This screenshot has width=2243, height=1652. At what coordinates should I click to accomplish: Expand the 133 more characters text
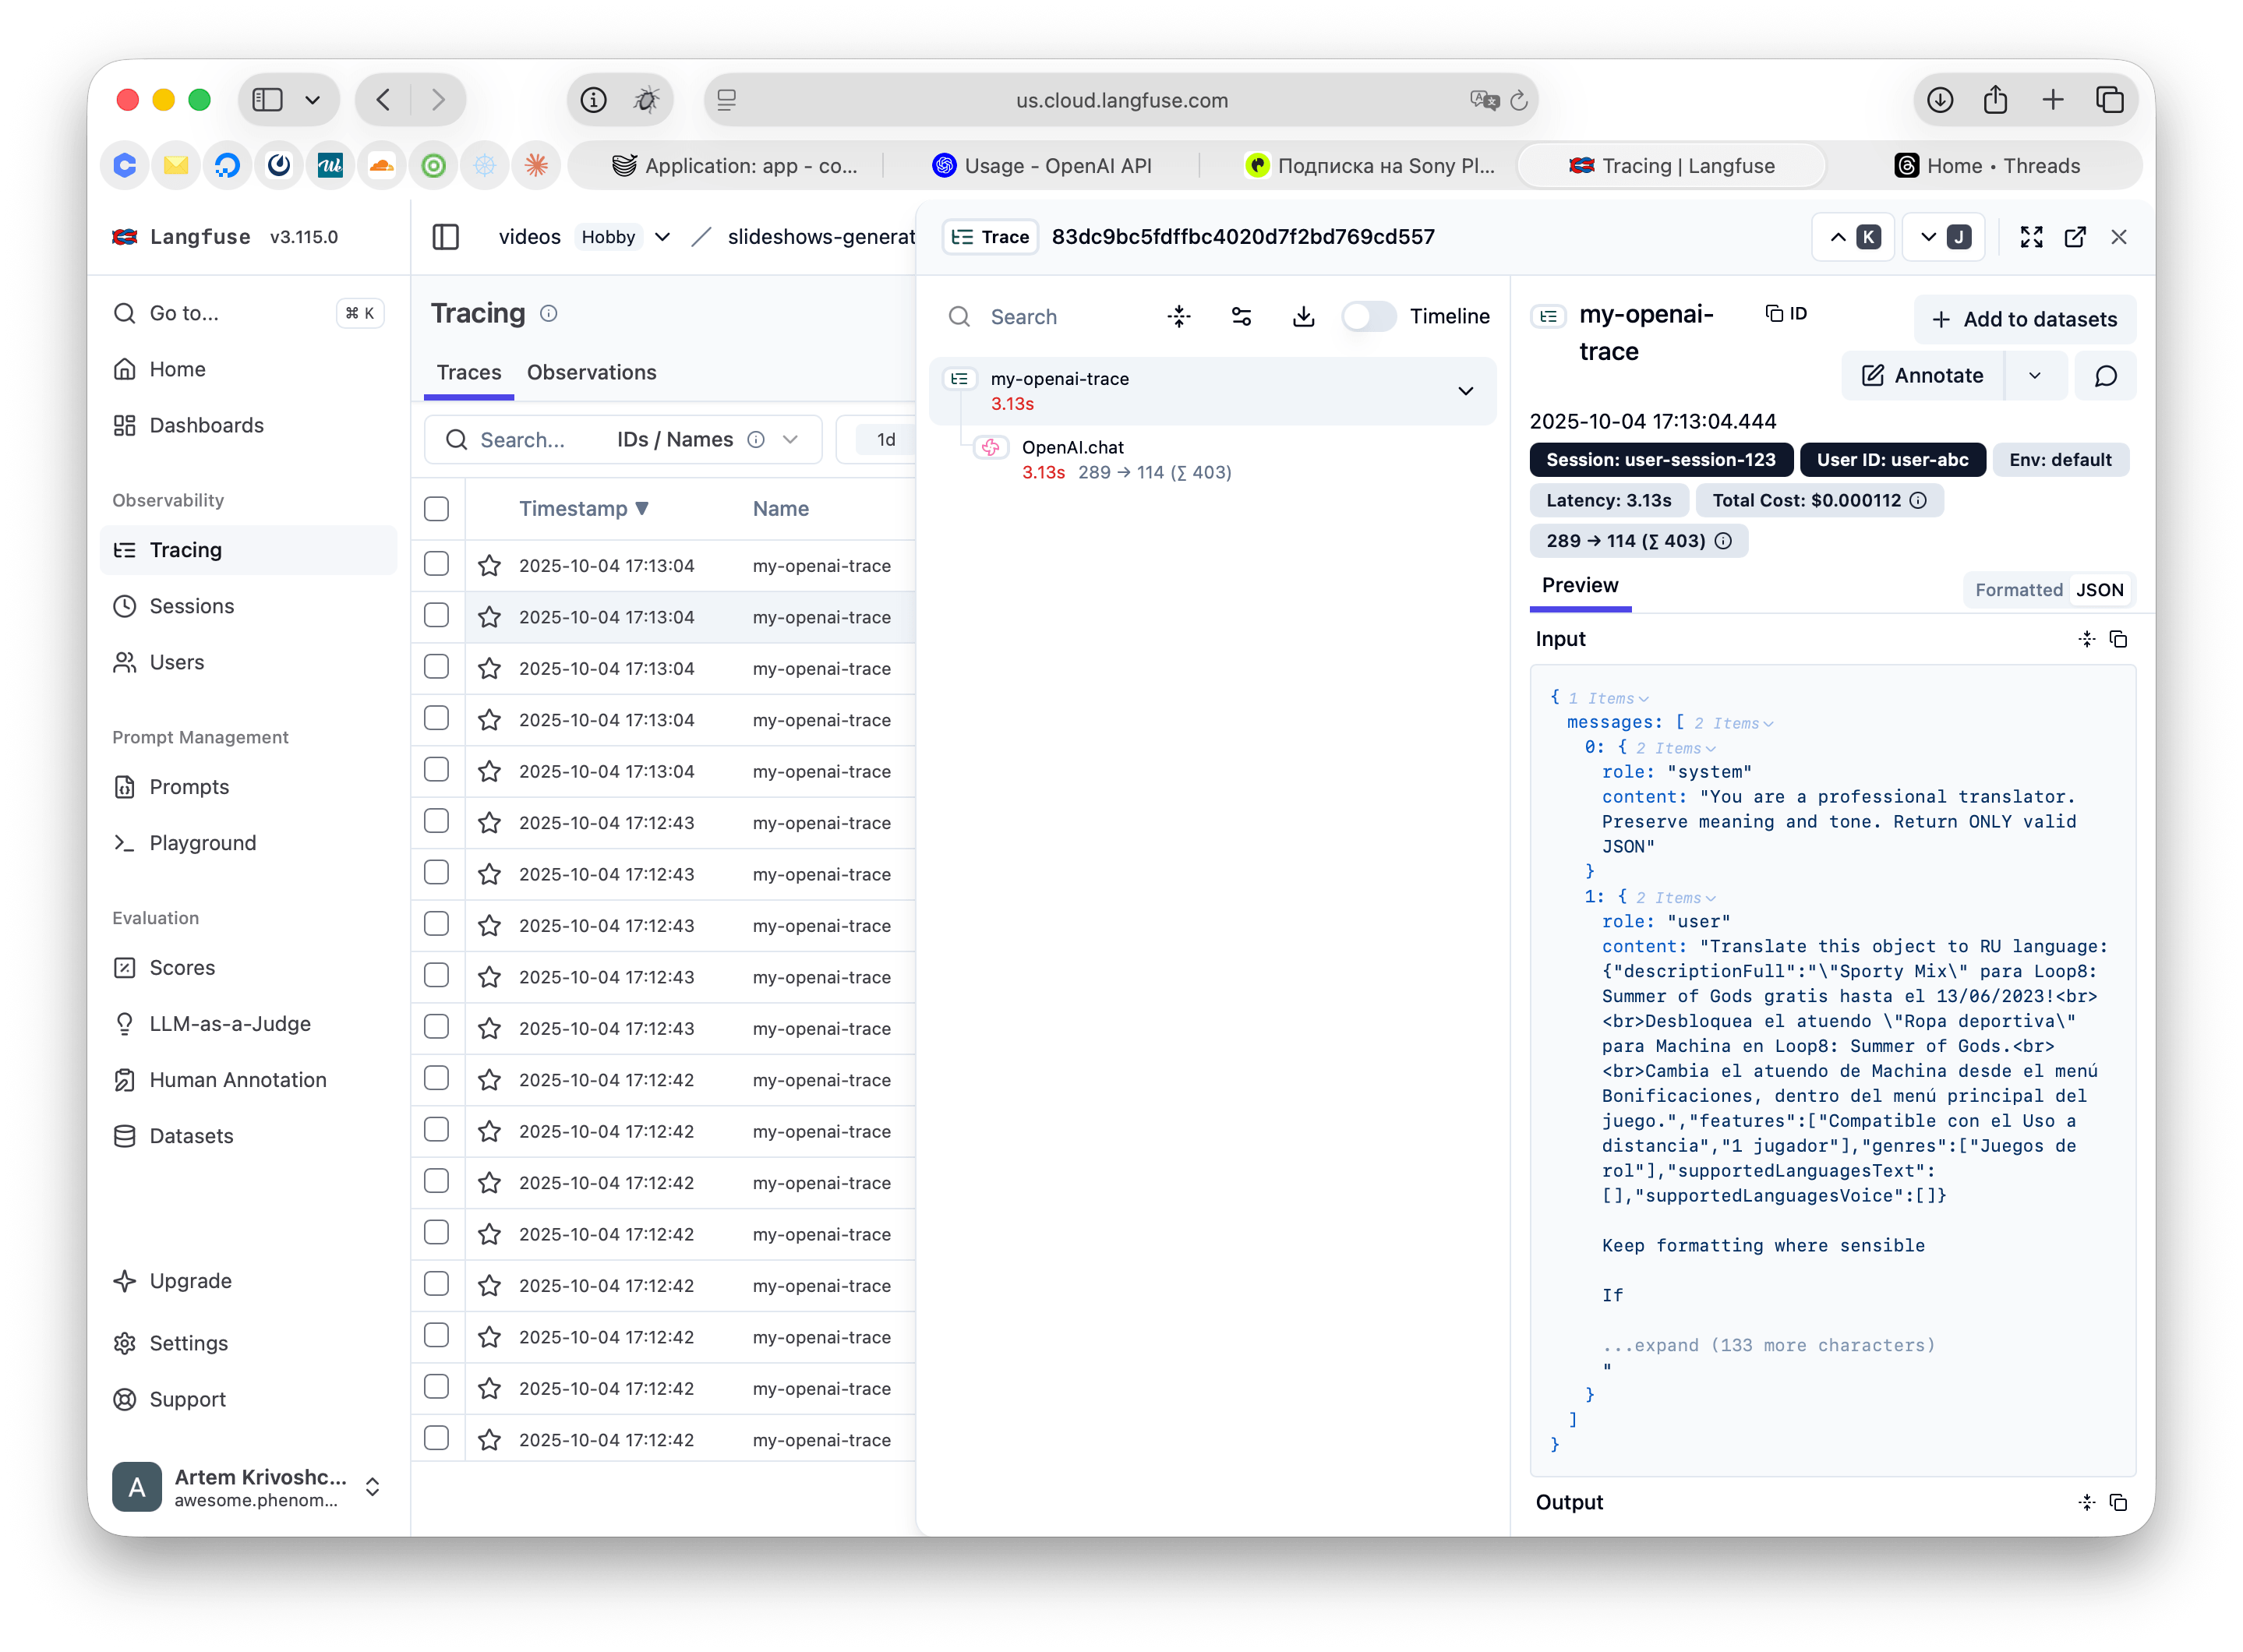point(1768,1345)
